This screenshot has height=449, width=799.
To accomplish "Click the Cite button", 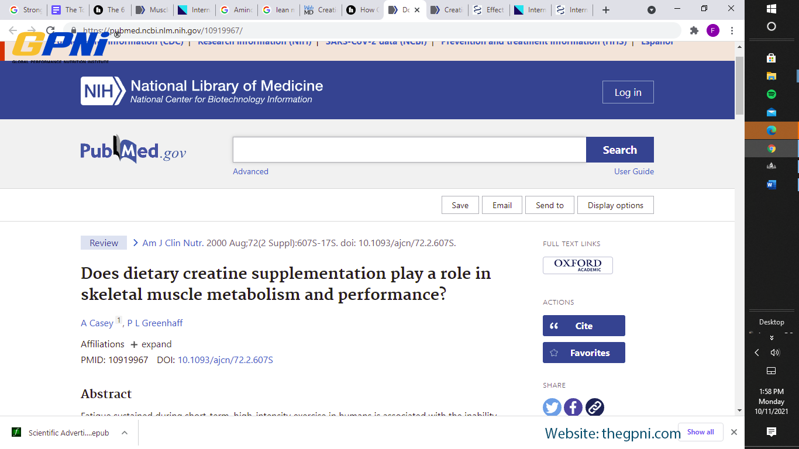I will click(x=583, y=326).
